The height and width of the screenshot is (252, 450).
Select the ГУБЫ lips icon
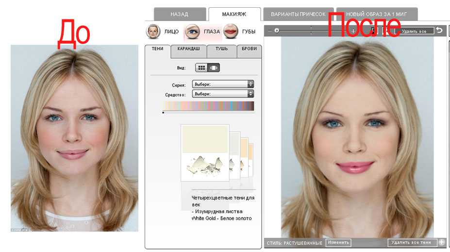[231, 31]
